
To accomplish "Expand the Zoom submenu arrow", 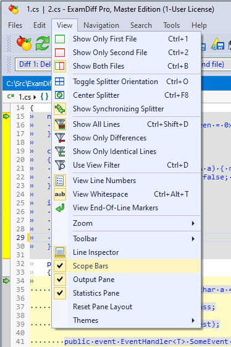I will [193, 223].
